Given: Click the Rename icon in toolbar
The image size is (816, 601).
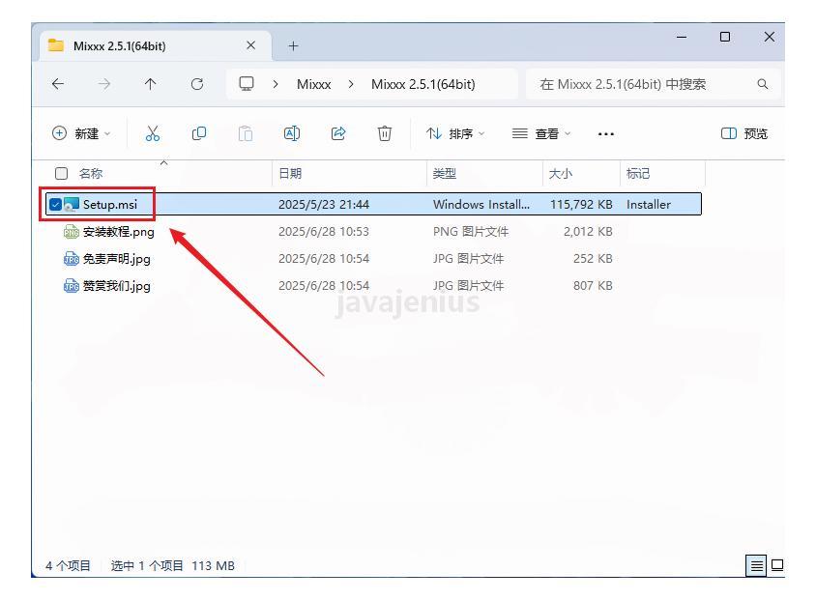Looking at the screenshot, I should click(x=291, y=133).
